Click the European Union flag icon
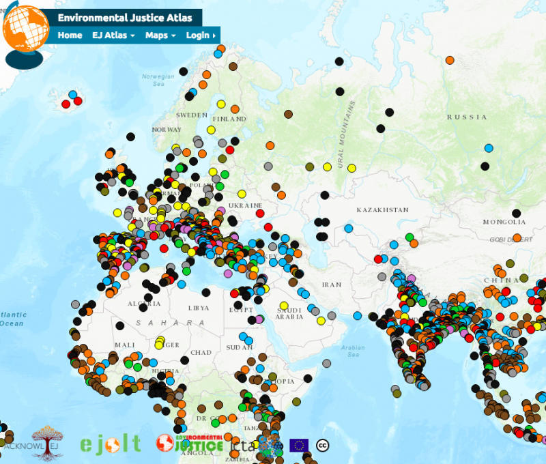This screenshot has width=546, height=464. [x=298, y=444]
